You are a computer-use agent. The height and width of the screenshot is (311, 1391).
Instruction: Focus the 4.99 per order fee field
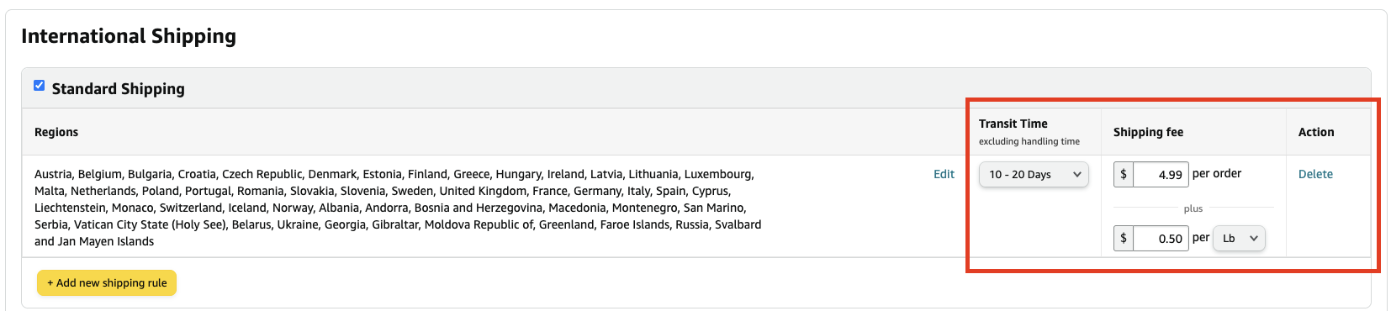(1161, 174)
